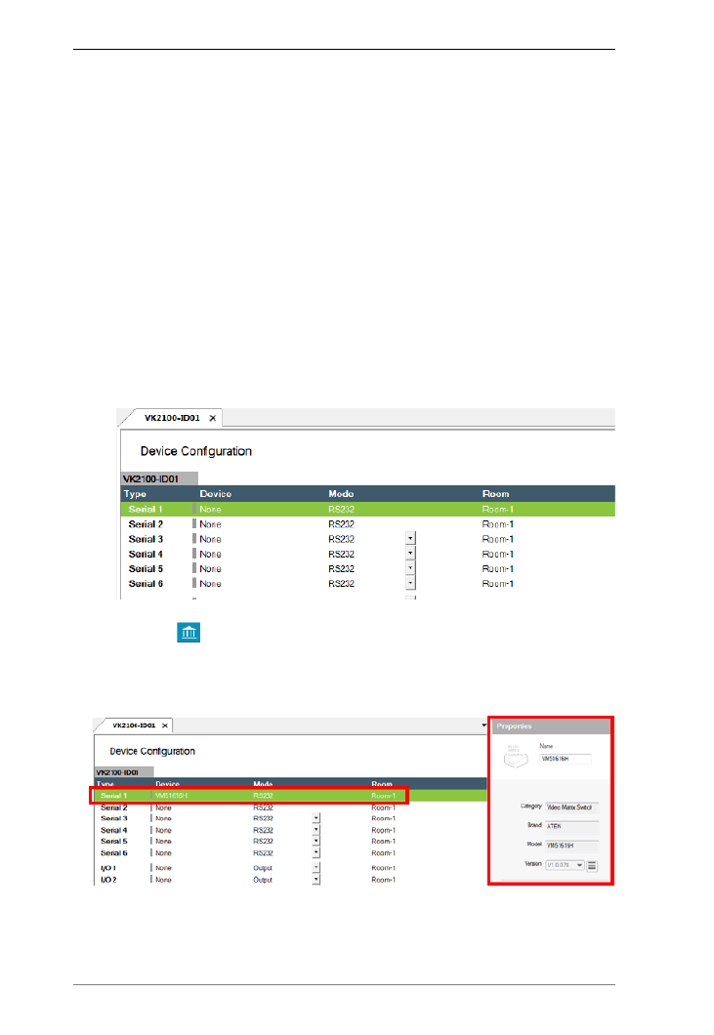Open Serial 4 mode dropdown in second figure

point(316,830)
